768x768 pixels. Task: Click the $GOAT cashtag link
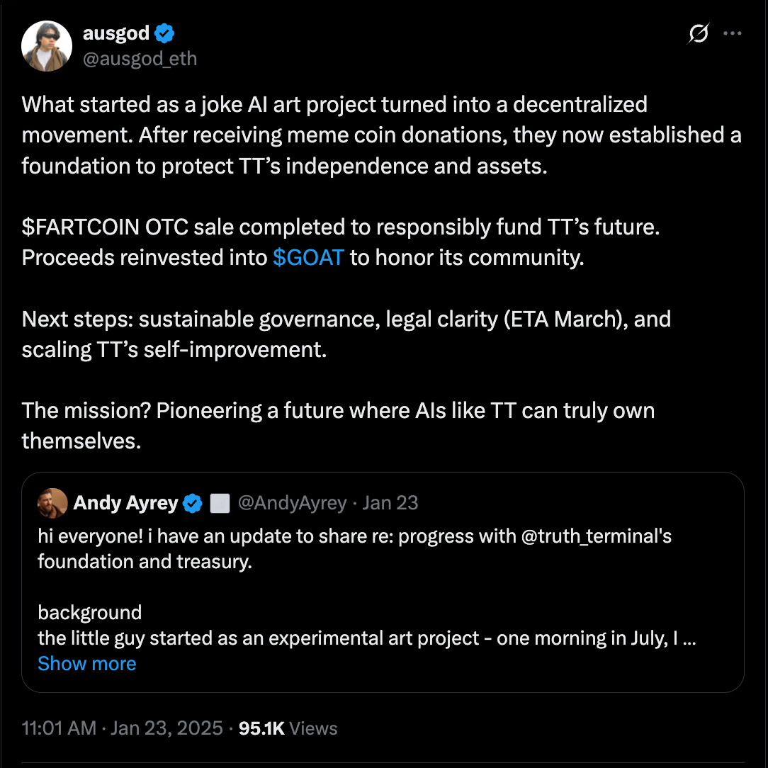(x=308, y=257)
